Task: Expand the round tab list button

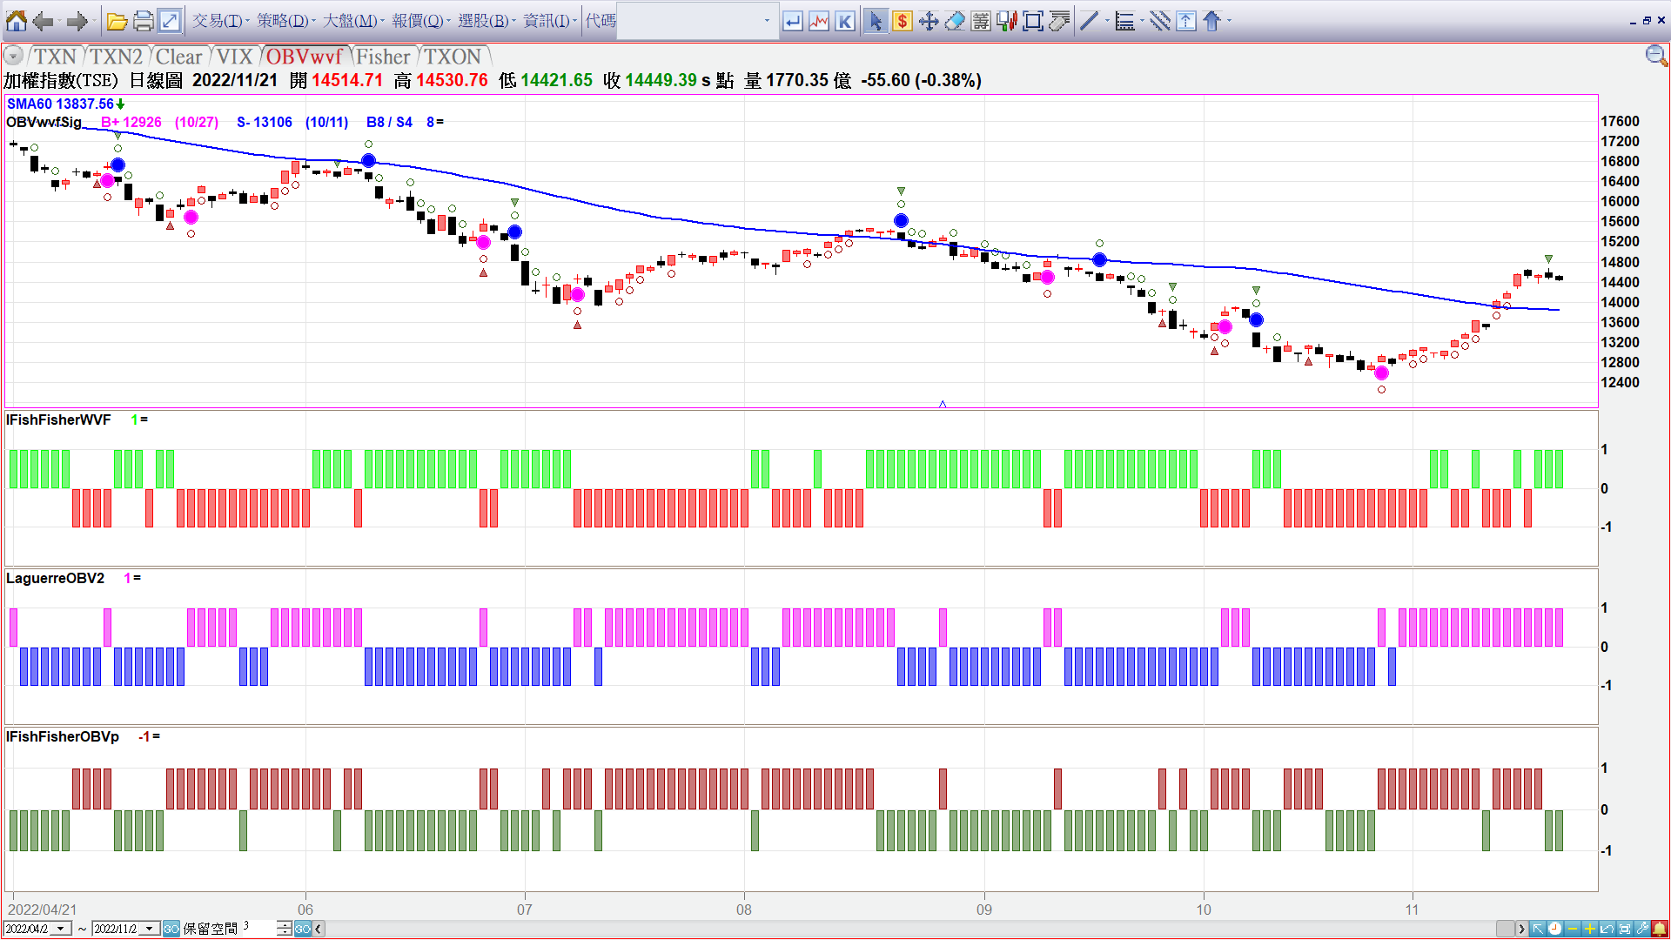Action: tap(13, 57)
